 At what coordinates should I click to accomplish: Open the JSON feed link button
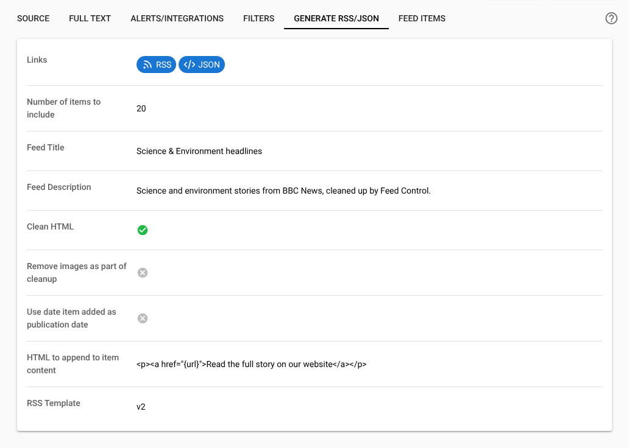click(201, 65)
